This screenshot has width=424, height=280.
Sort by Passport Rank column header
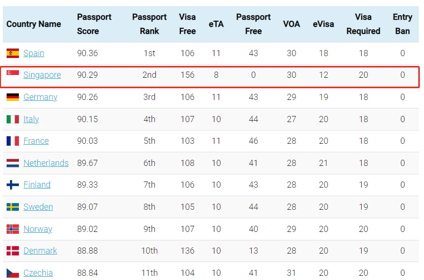(x=149, y=24)
